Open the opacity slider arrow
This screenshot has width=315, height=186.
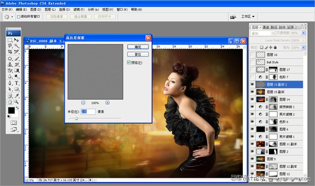tap(304, 33)
